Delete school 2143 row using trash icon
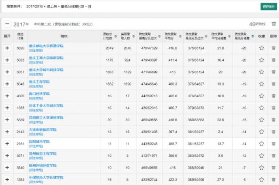This screenshot has width=279, height=185. point(273,132)
